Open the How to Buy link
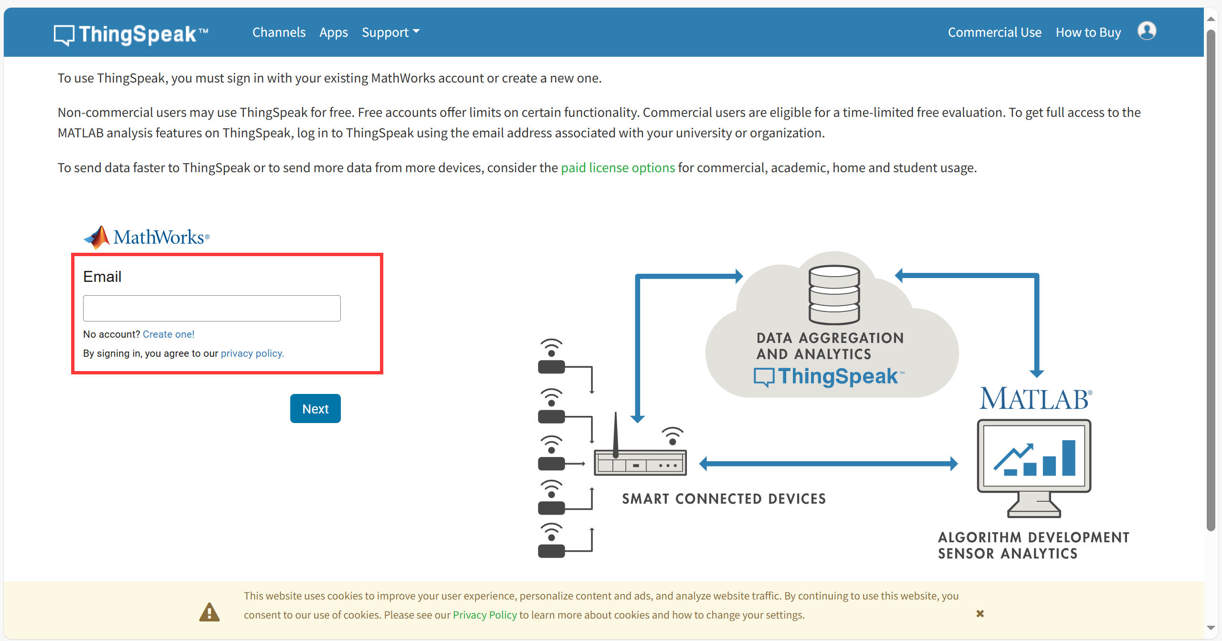Image resolution: width=1222 pixels, height=641 pixels. [x=1088, y=32]
